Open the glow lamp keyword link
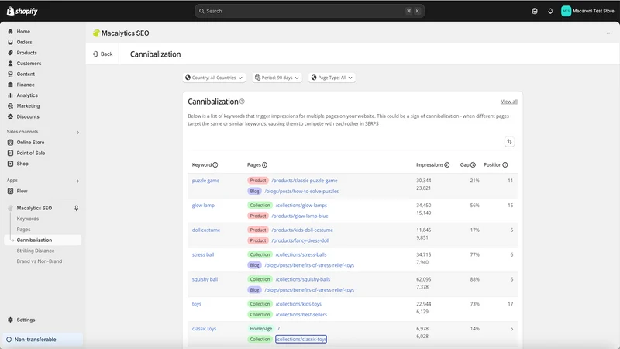 tap(203, 205)
